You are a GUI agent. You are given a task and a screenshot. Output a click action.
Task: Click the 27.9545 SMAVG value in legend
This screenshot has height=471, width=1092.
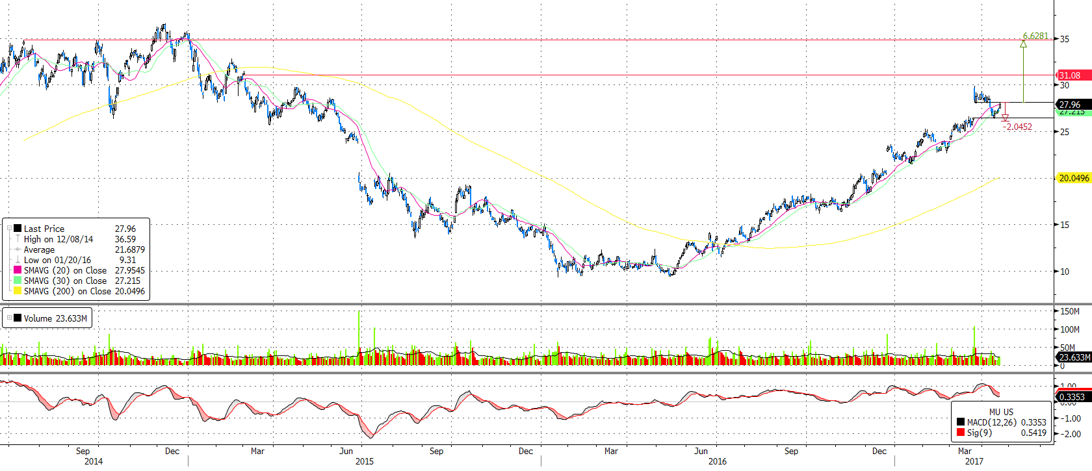[x=130, y=270]
